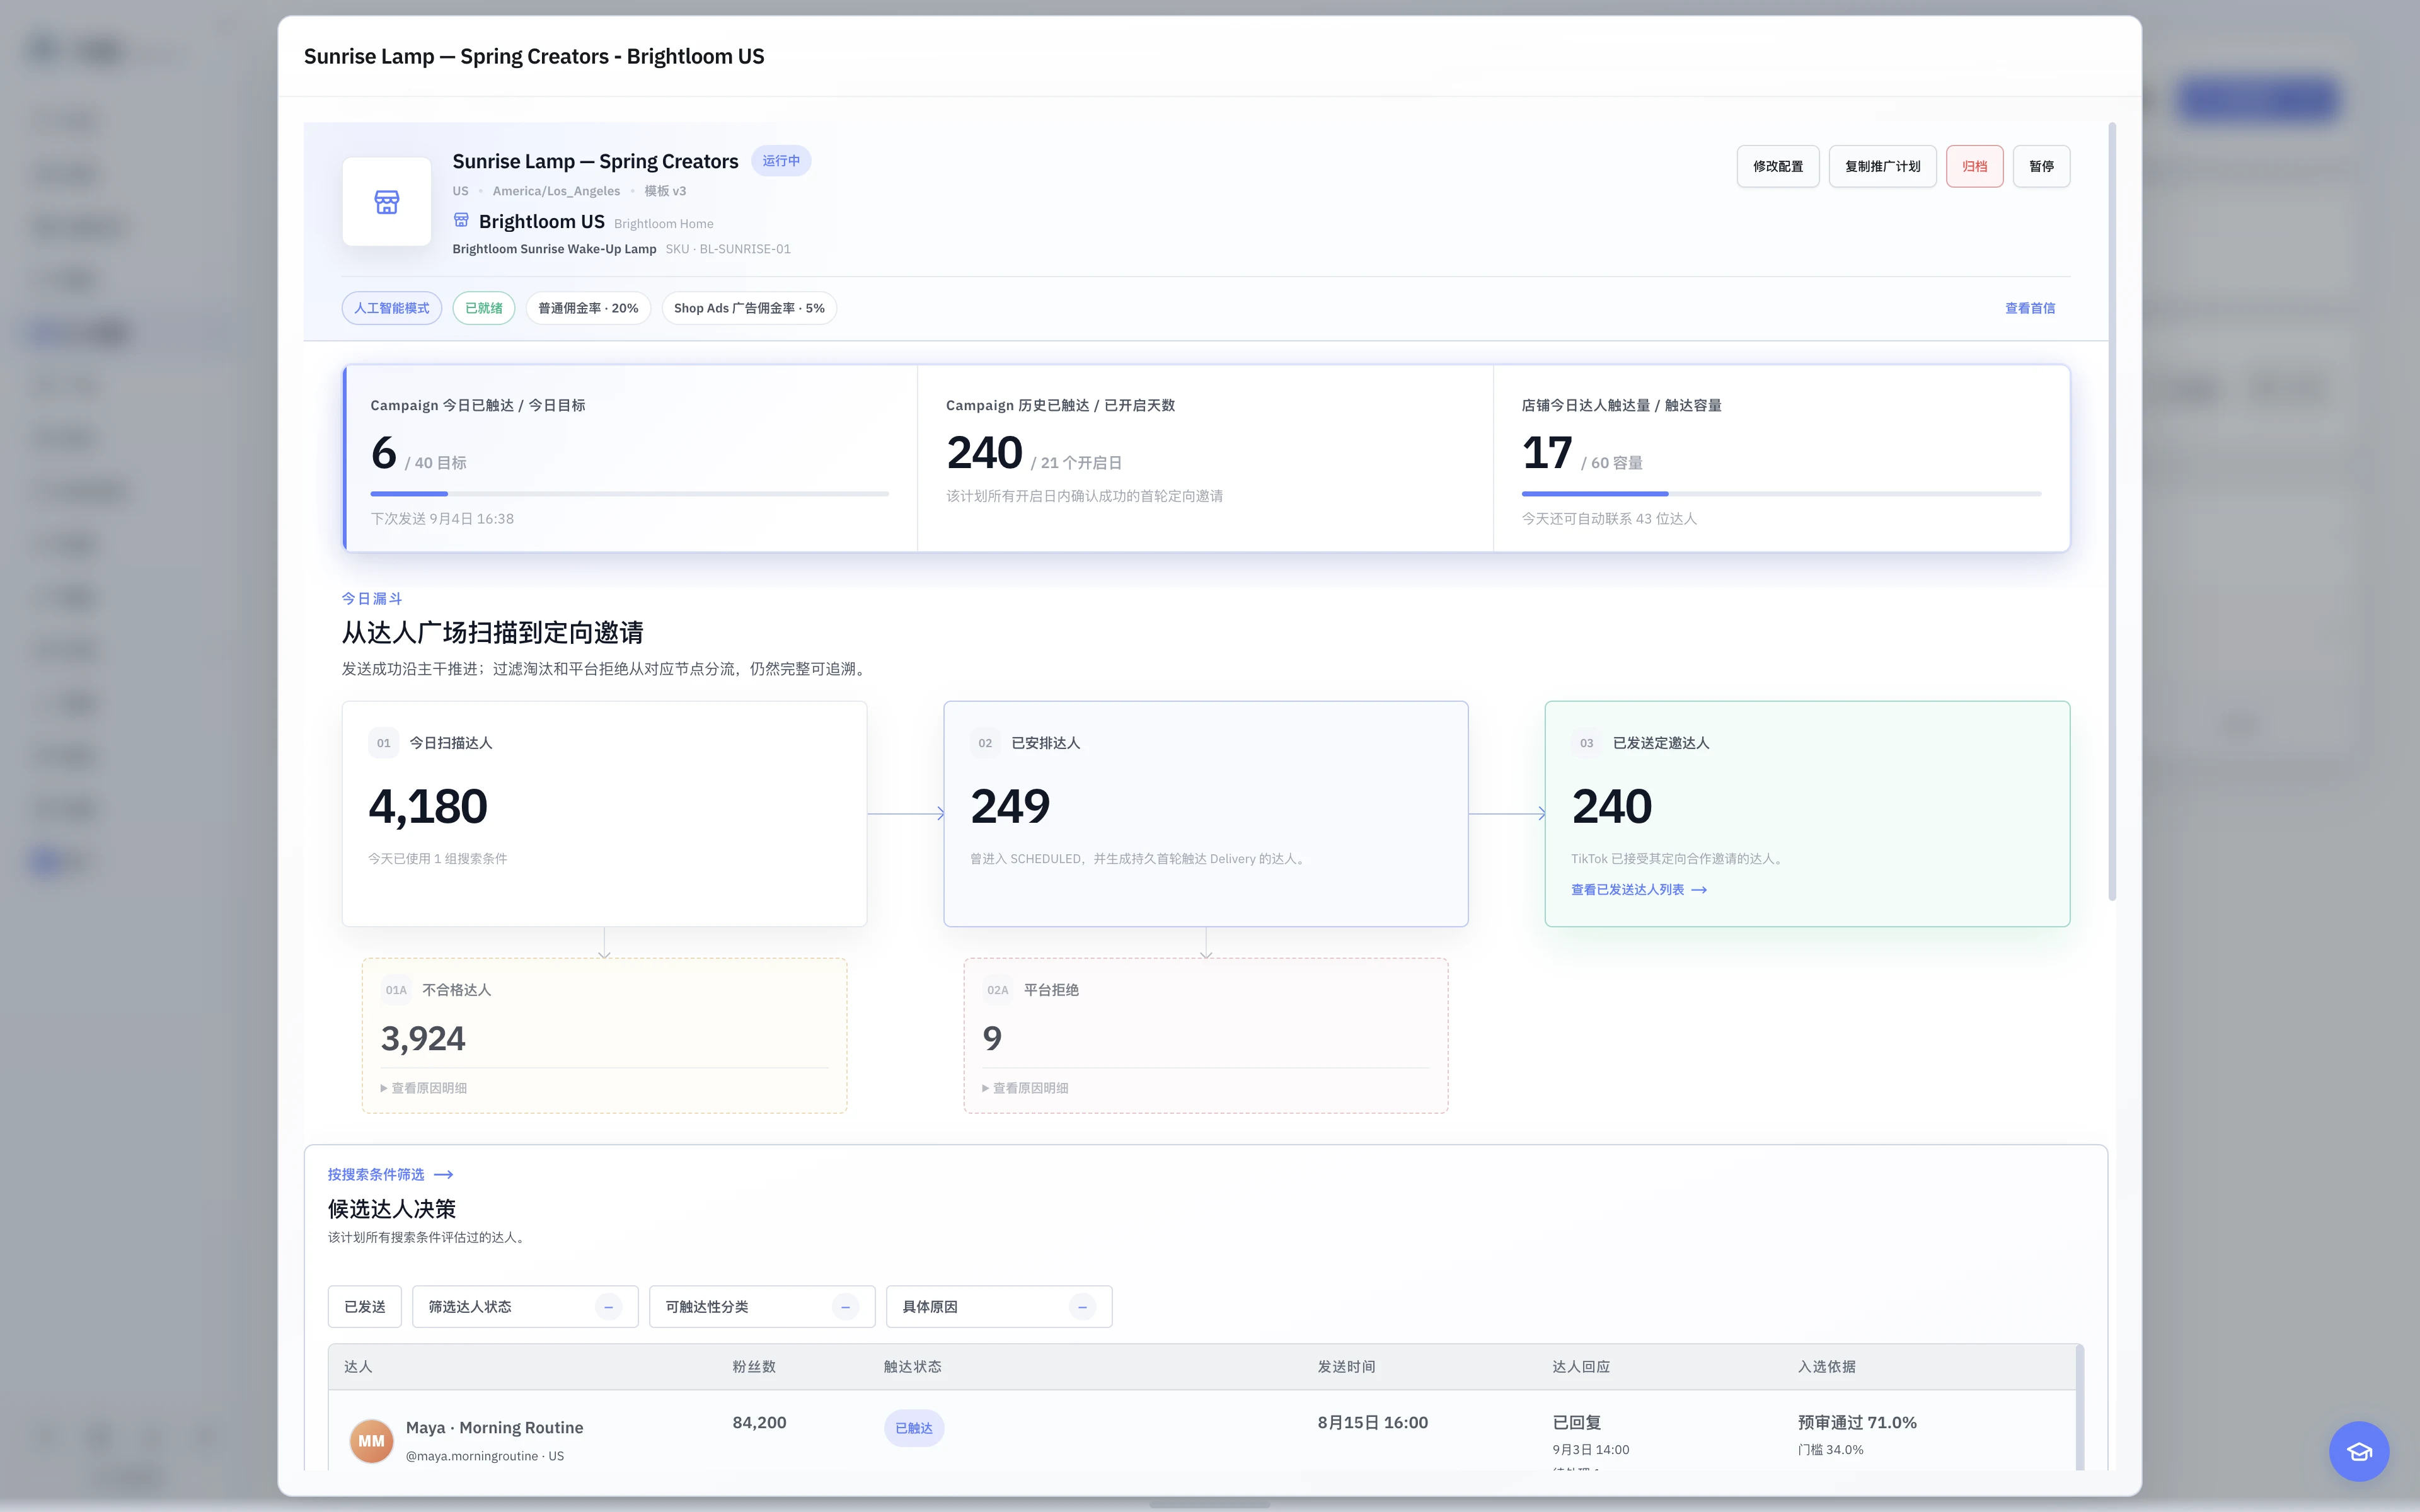Click the 门槛 34.0% threshold text
The image size is (2420, 1512).
tap(1830, 1449)
